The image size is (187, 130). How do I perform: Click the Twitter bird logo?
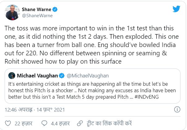pos(176,9)
